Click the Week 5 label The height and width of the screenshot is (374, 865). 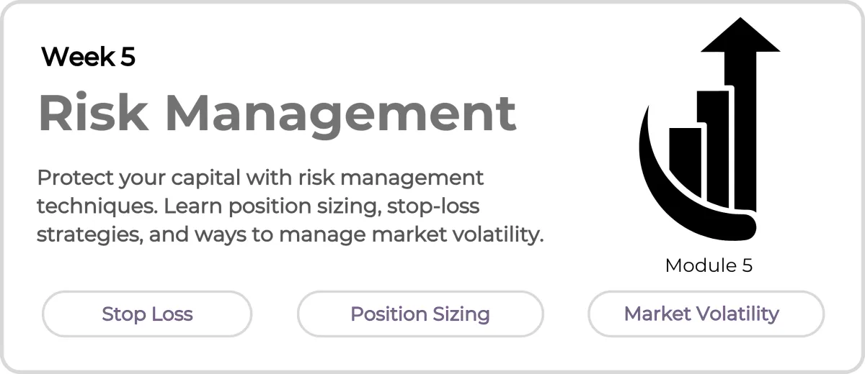(88, 57)
